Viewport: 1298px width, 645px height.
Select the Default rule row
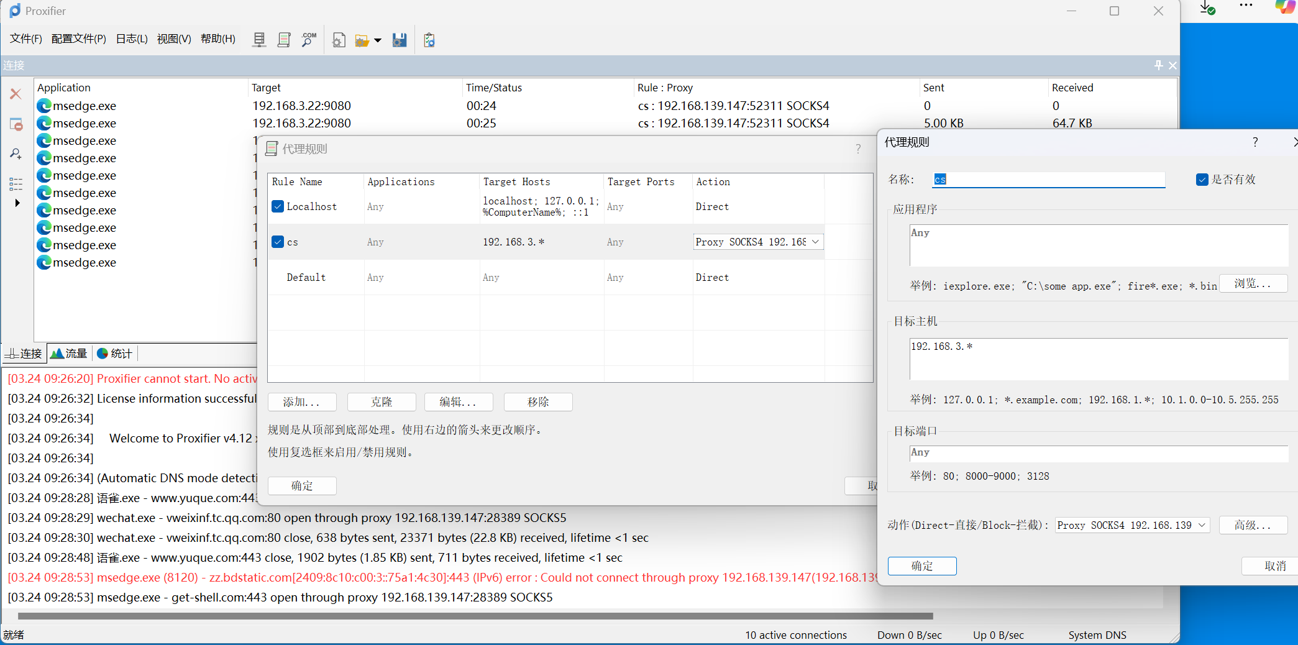[x=546, y=277]
